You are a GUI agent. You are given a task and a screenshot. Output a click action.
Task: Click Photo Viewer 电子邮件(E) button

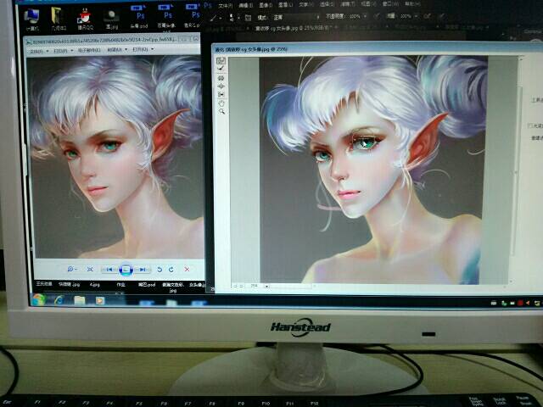(x=89, y=51)
